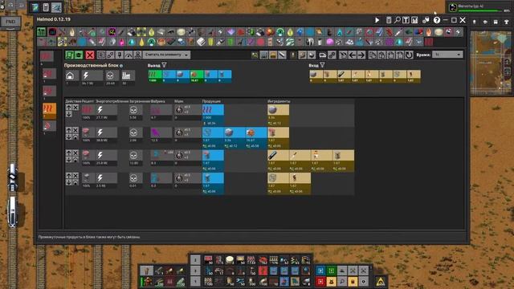Open the question mark help icon in Helmod
The image size is (514, 289).
coord(437,20)
